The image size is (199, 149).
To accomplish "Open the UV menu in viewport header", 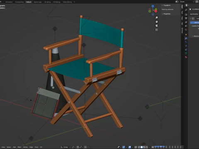I will (x=41, y=147).
